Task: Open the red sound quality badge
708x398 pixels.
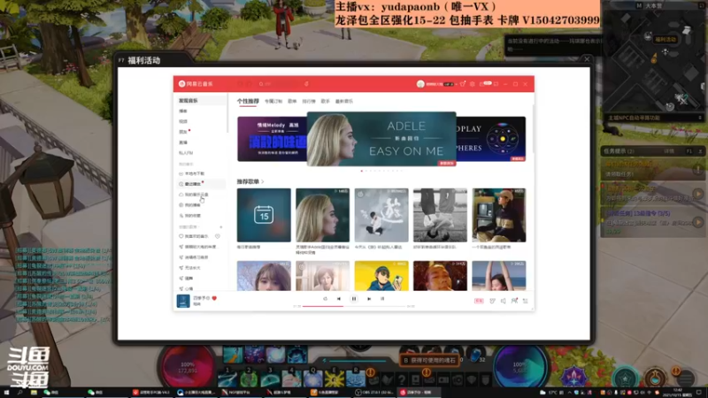Action: click(479, 301)
